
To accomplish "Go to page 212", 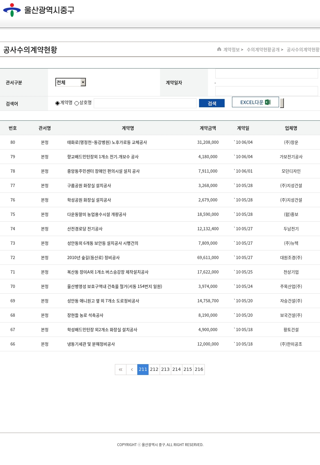I will [154, 370].
